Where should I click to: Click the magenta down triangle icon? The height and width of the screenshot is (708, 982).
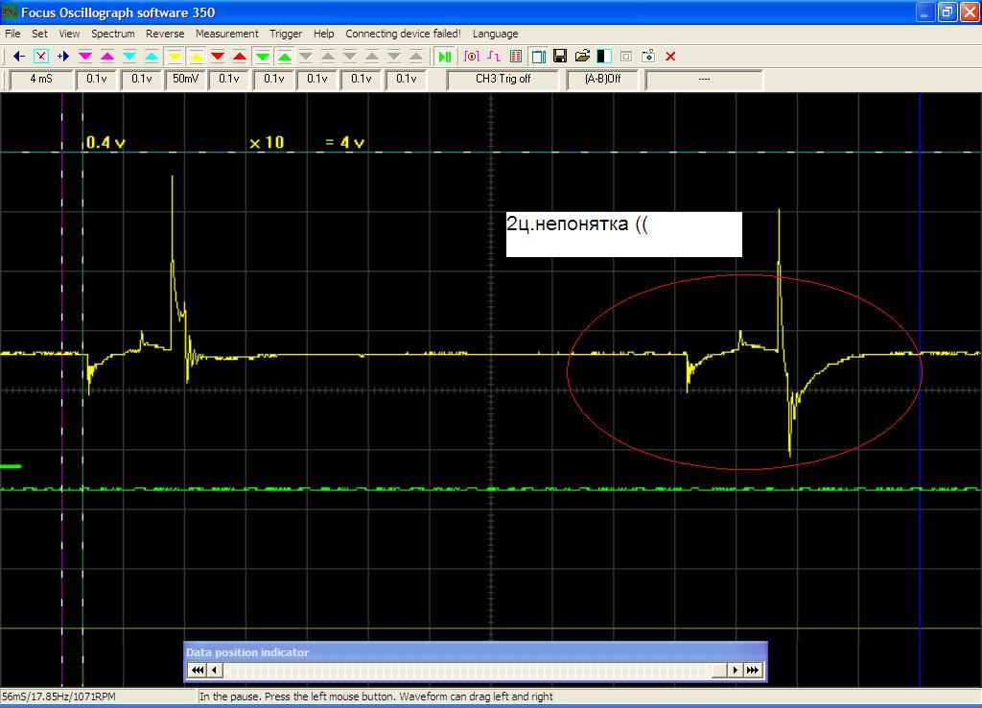coord(85,57)
